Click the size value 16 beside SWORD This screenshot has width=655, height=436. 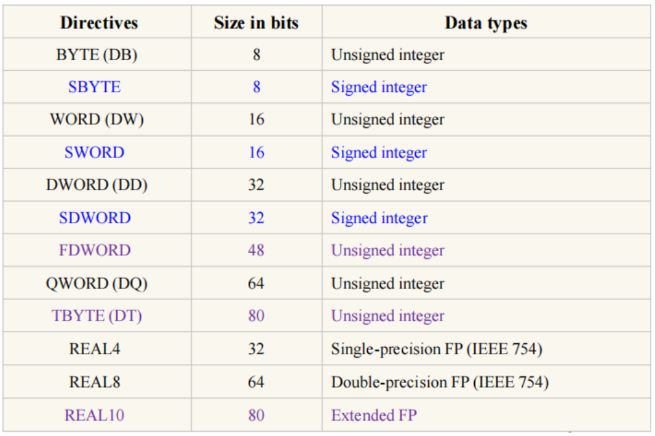[256, 153]
